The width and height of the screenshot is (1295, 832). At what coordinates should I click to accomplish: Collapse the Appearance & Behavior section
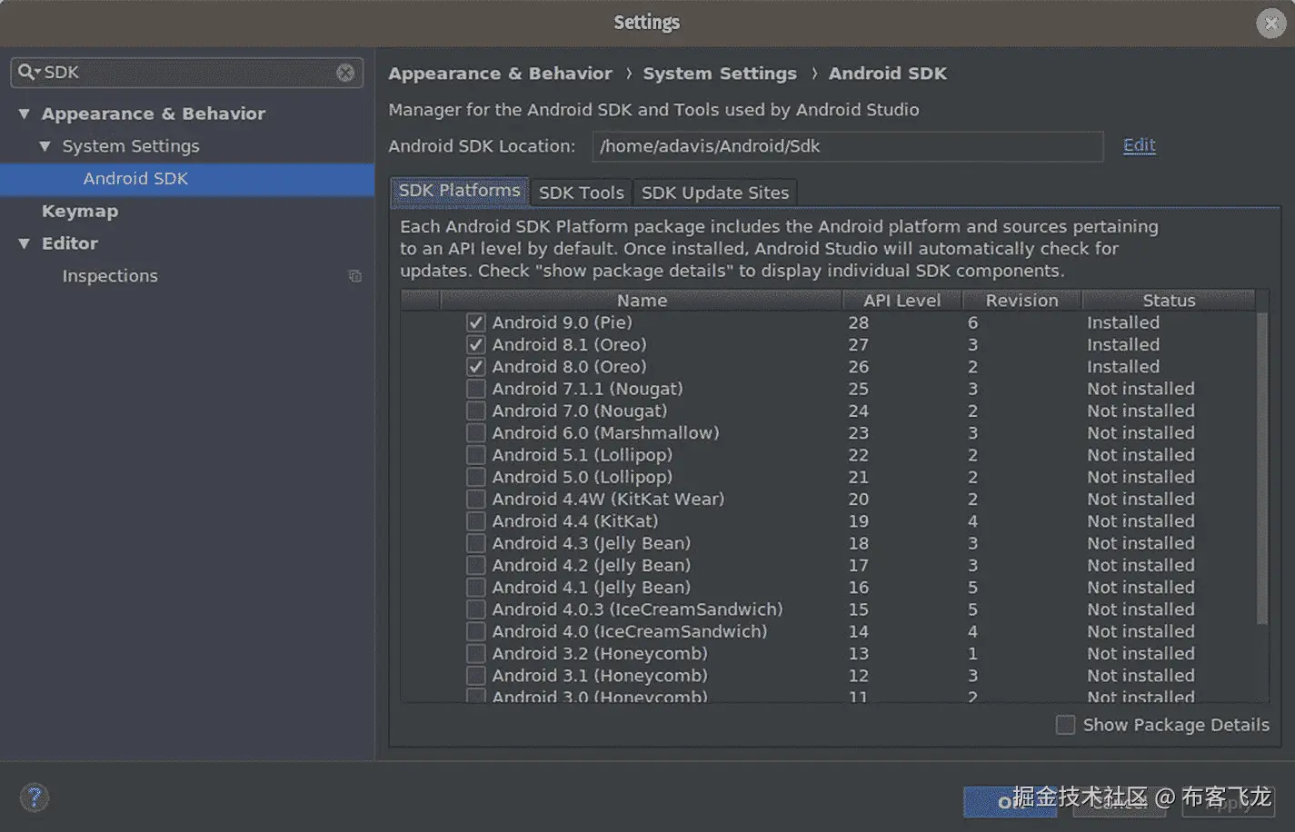pyautogui.click(x=25, y=114)
